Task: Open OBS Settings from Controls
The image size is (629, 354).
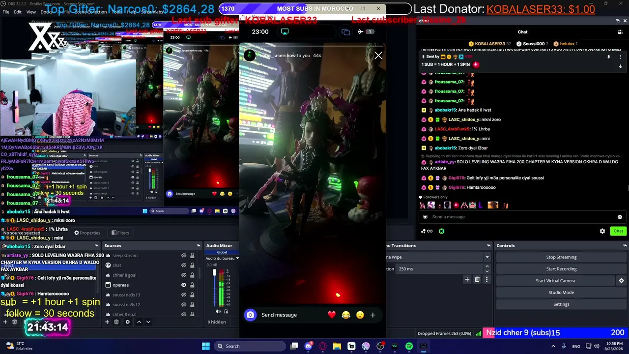Action: 561,304
